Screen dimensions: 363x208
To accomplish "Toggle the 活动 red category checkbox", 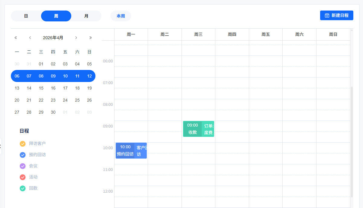I will tap(23, 177).
